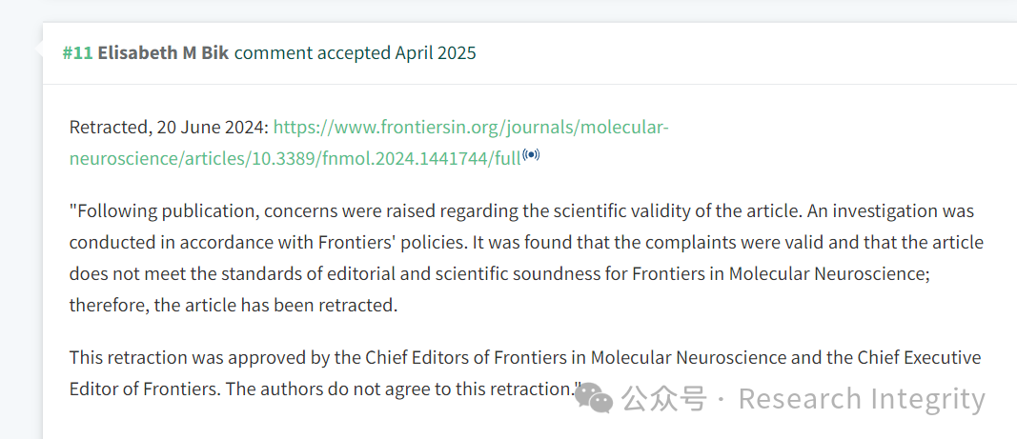Image resolution: width=1017 pixels, height=439 pixels.
Task: Open the #11 comment permalink
Action: 78,53
